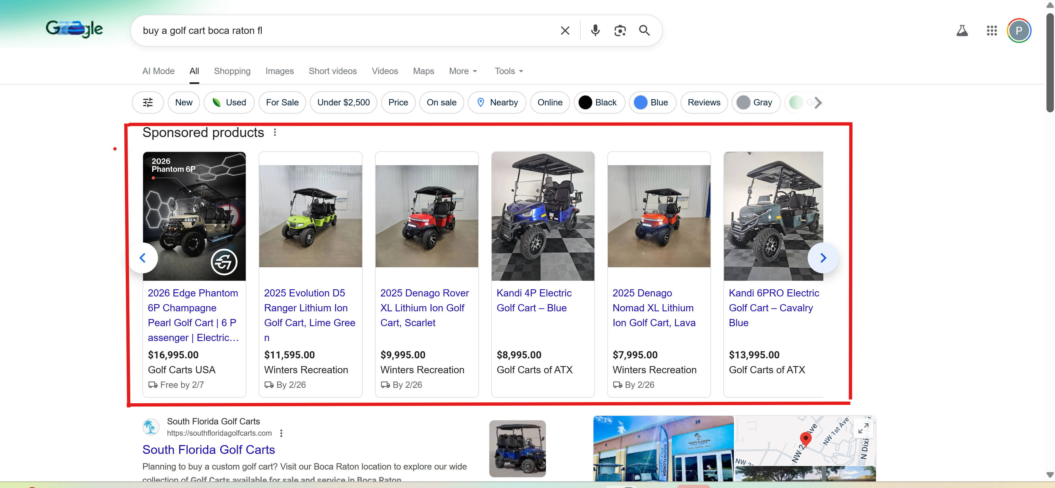The height and width of the screenshot is (488, 1055).
Task: Activate voice search with the microphone icon
Action: (595, 30)
